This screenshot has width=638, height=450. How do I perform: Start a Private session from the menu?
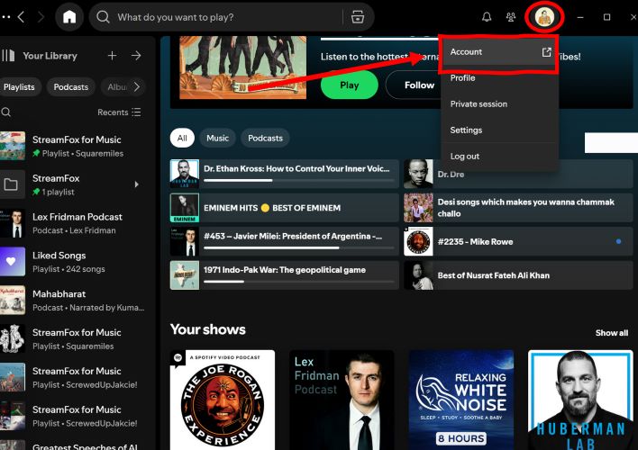point(499,104)
